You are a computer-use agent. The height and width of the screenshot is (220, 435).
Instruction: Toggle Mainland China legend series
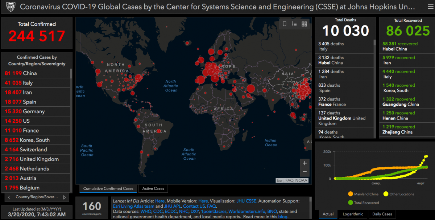364,194
